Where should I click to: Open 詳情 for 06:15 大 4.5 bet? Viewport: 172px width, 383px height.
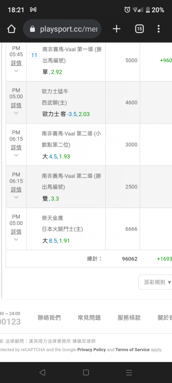click(x=16, y=147)
